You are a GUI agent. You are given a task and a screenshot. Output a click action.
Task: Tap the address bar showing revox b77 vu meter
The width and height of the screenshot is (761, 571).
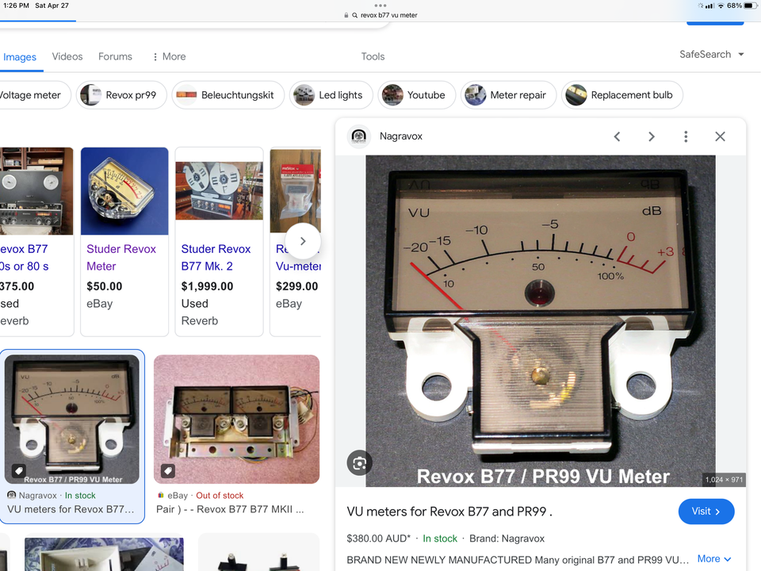[381, 15]
